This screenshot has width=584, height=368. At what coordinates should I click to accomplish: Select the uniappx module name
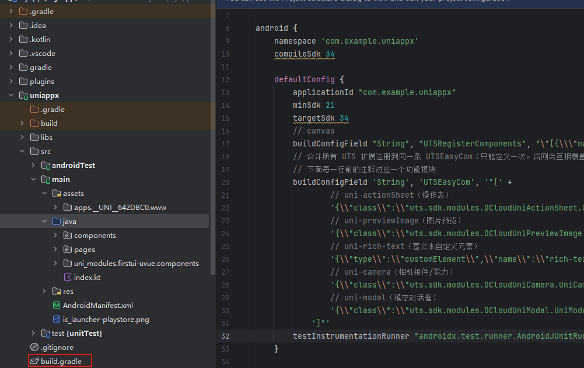[44, 95]
